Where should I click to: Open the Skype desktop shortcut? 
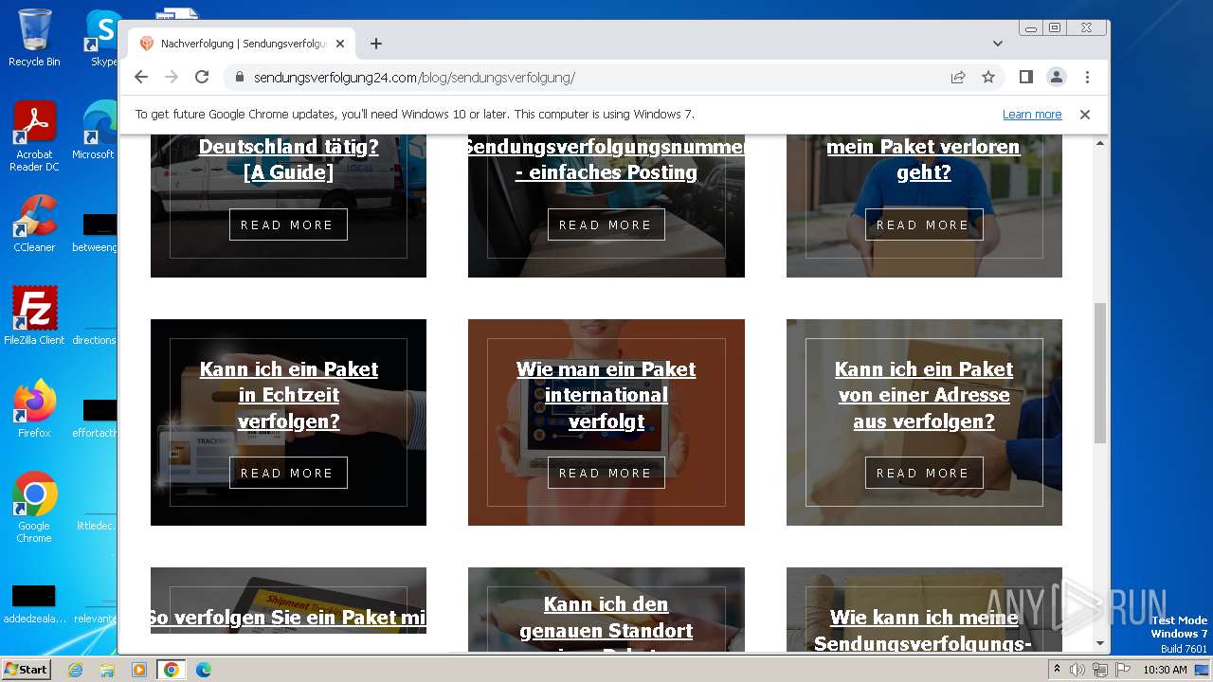tap(102, 38)
